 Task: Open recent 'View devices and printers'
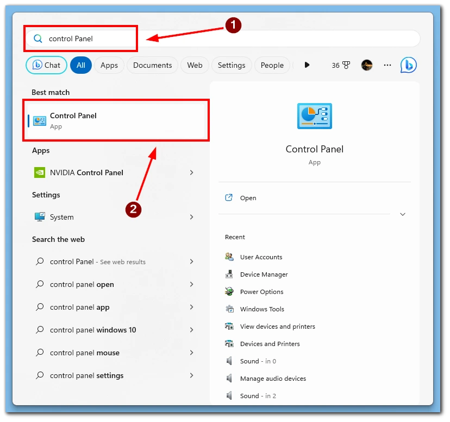click(x=278, y=327)
